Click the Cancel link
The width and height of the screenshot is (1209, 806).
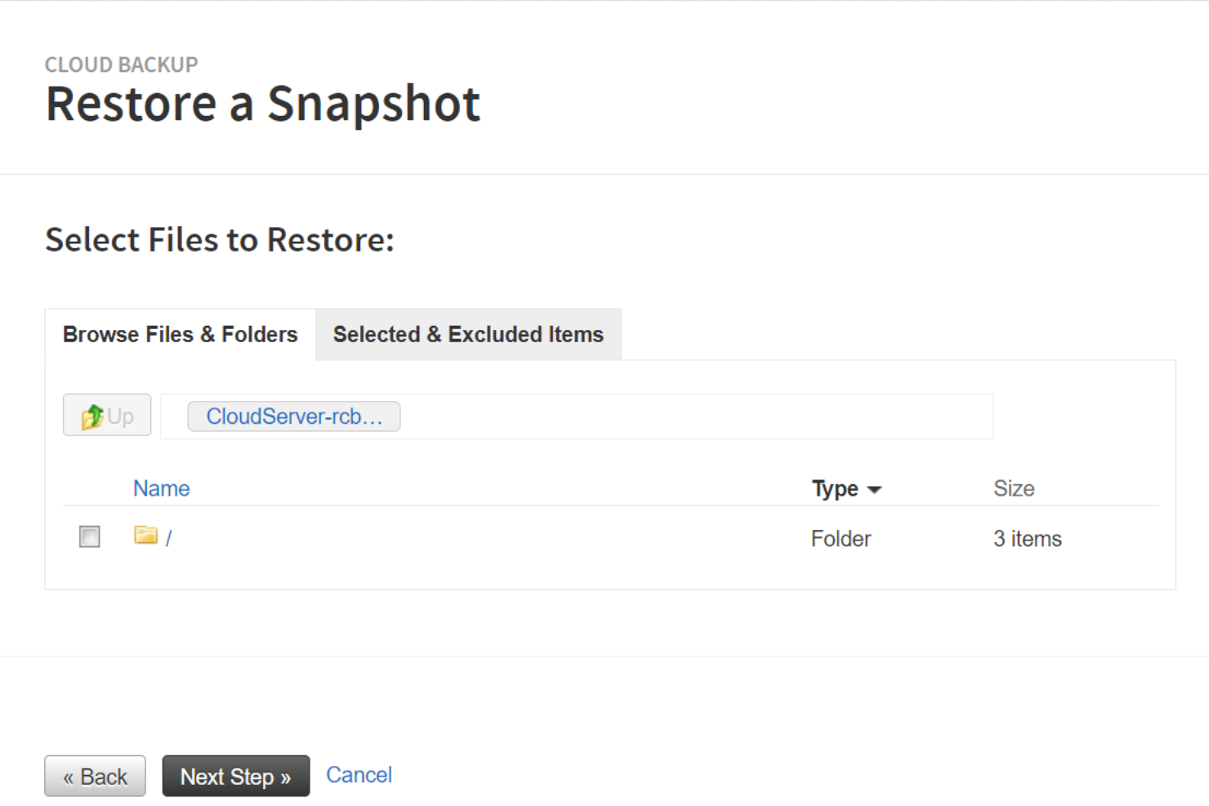tap(359, 774)
